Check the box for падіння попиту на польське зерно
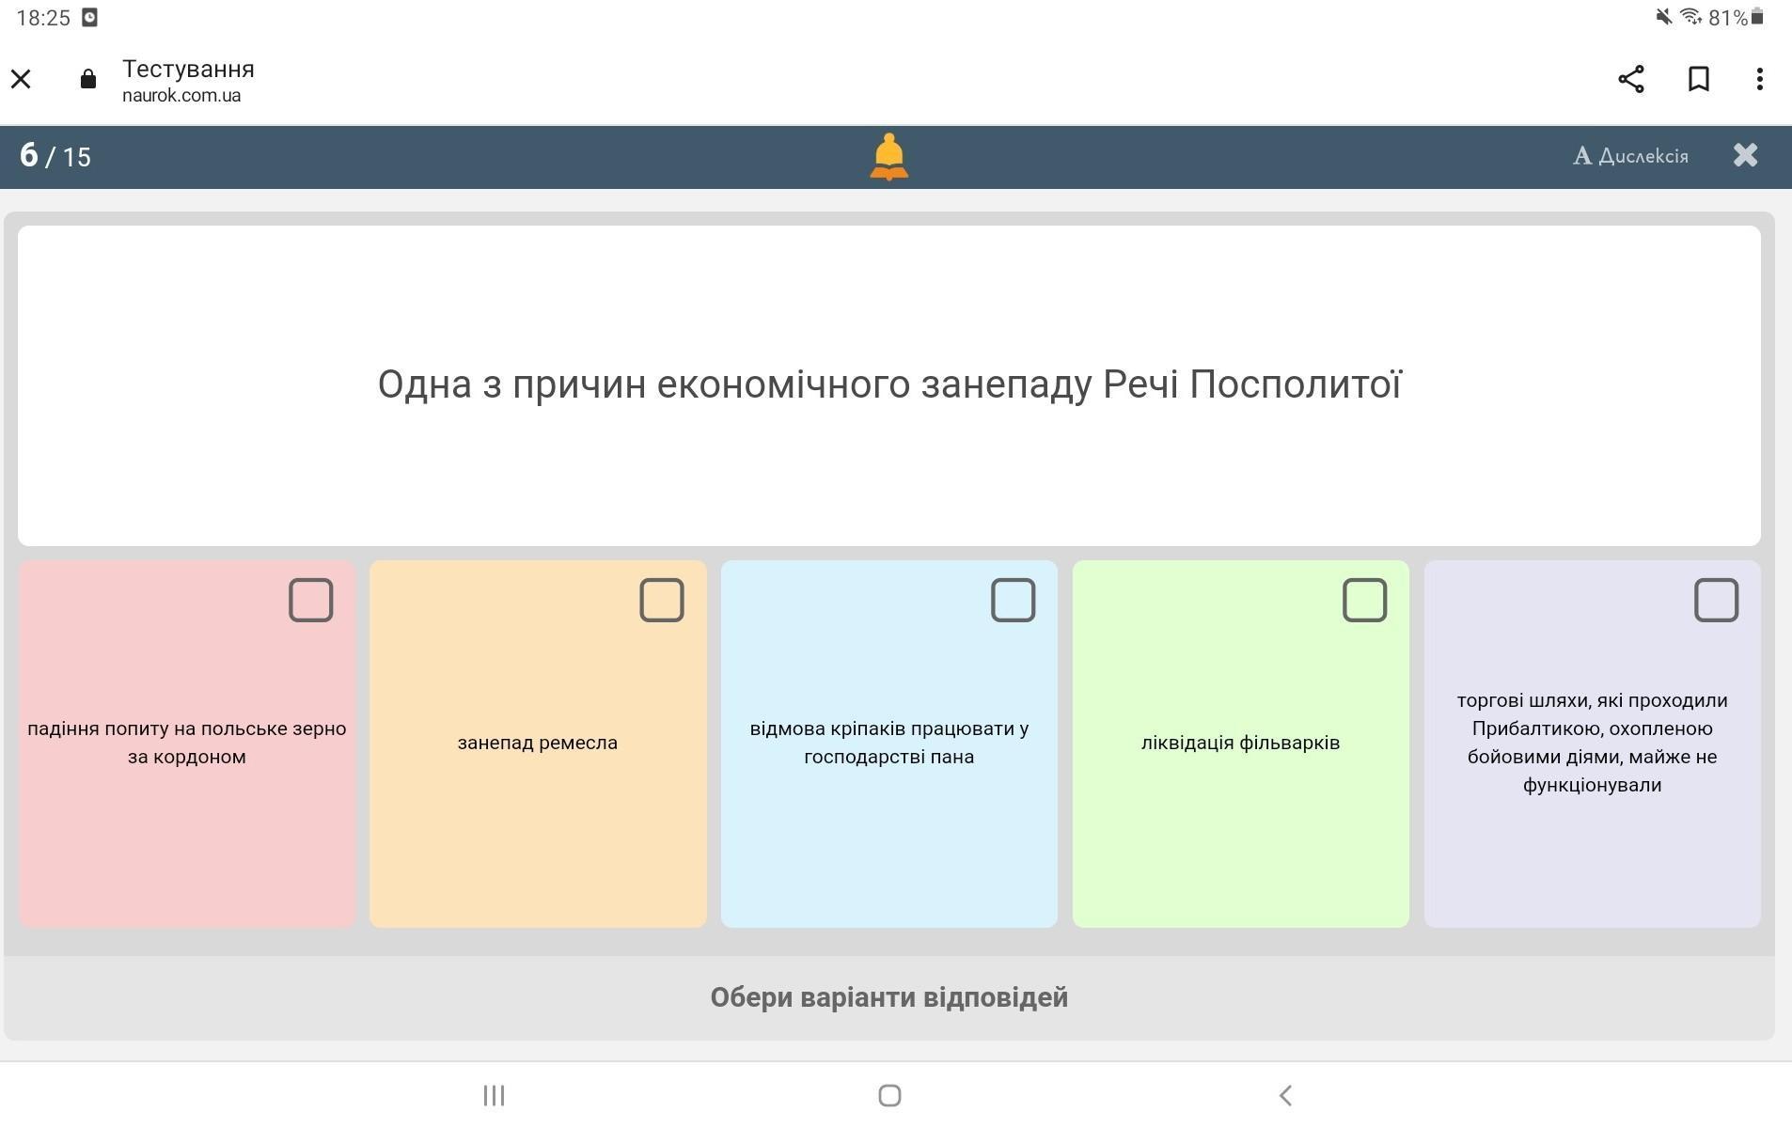 [310, 600]
